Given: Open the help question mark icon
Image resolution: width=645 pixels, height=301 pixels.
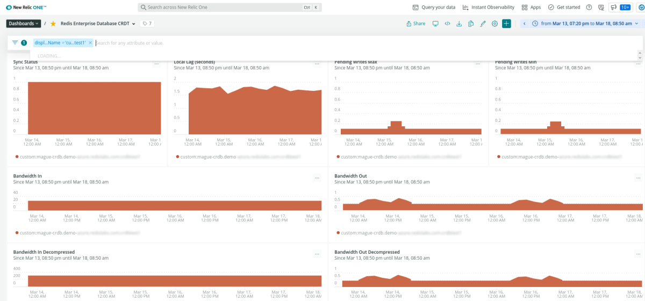Looking at the screenshot, I should coord(589,8).
